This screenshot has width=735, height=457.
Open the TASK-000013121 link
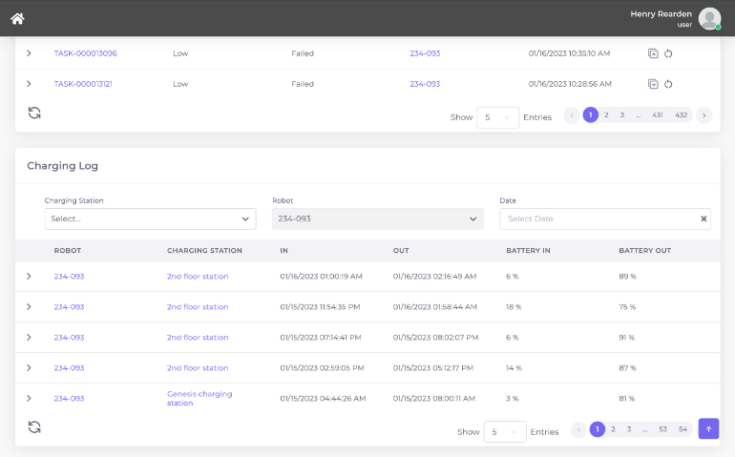click(x=83, y=84)
